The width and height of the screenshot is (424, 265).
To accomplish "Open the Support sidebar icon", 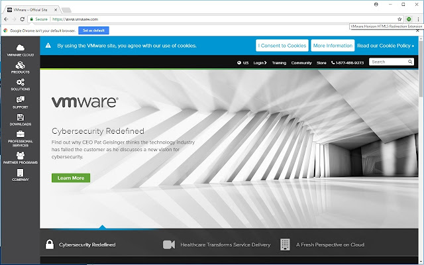I will point(21,99).
